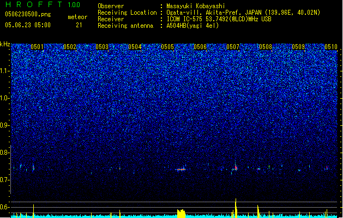Click the 0.7 kHz axis label
The width and height of the screenshot is (343, 218).
(x=4, y=180)
